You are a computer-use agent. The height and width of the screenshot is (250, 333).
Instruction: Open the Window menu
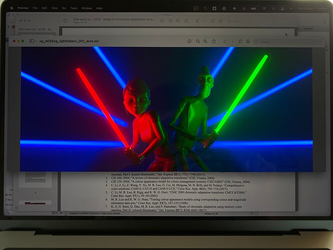coord(87,8)
